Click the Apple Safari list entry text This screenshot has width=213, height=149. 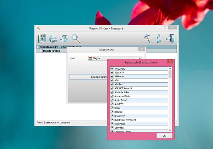point(120,100)
